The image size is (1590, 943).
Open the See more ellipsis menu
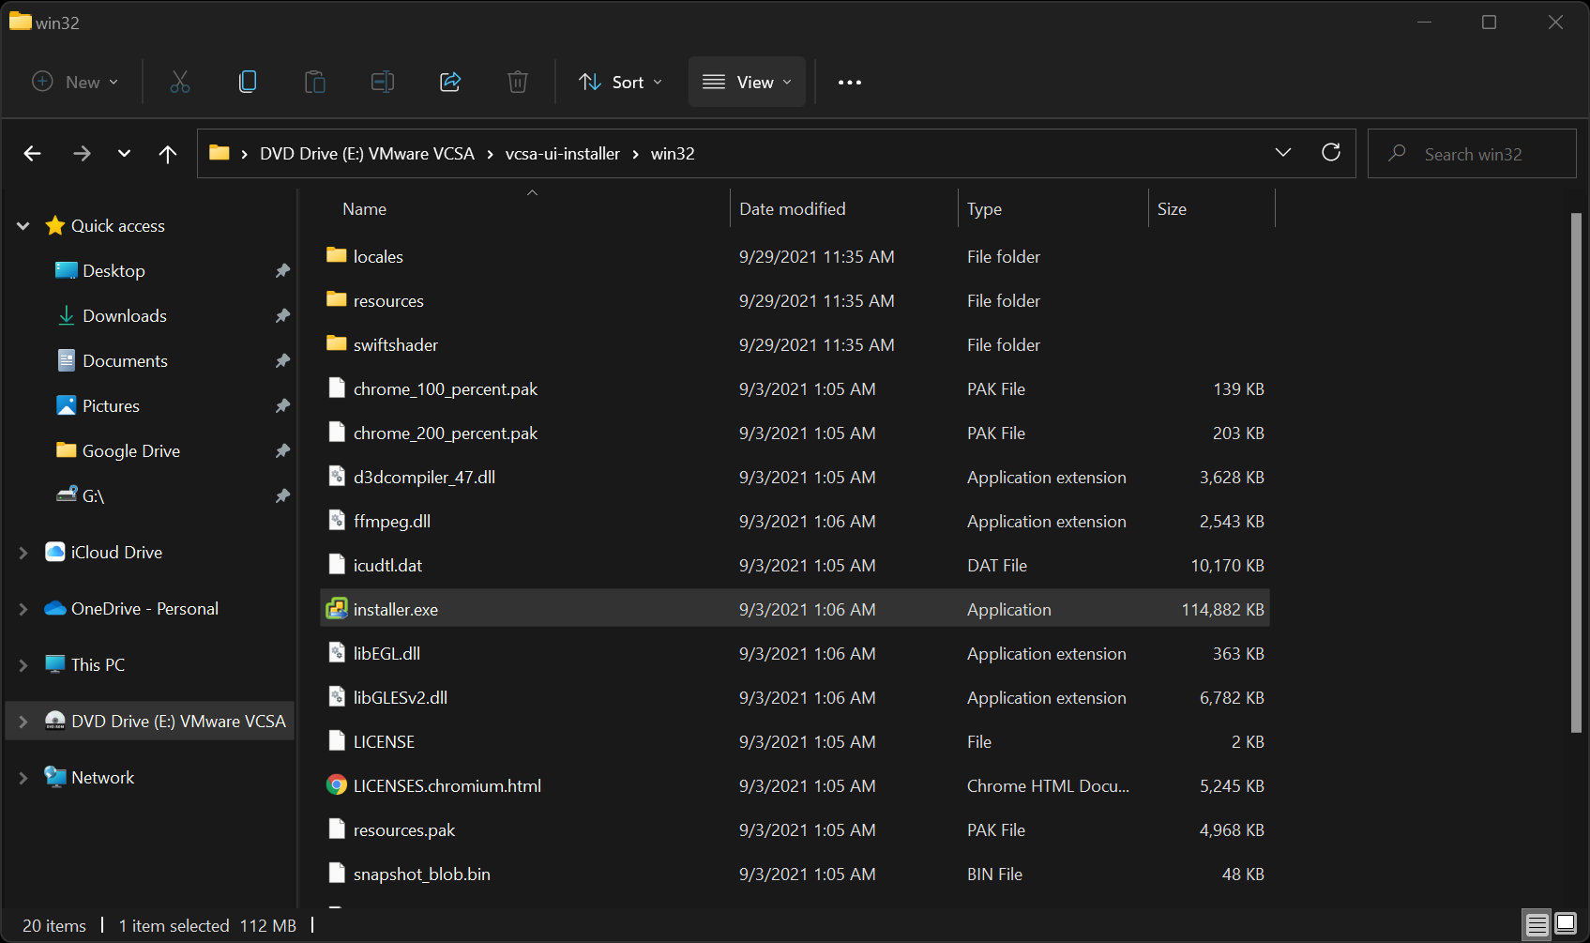[x=850, y=83]
